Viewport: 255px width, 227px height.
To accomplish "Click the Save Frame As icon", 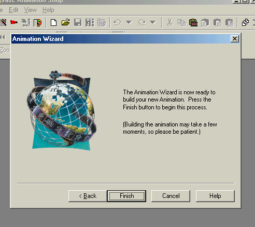I will pyautogui.click(x=90, y=23).
